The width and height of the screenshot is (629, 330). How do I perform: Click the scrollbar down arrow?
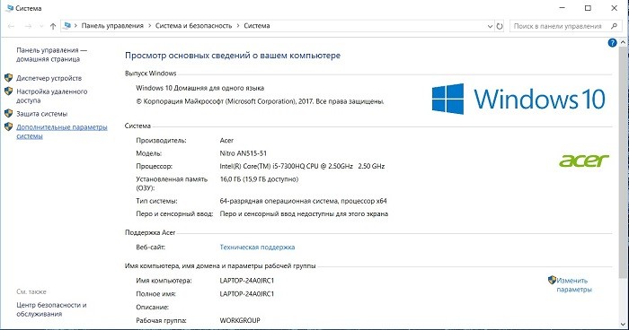[623, 324]
